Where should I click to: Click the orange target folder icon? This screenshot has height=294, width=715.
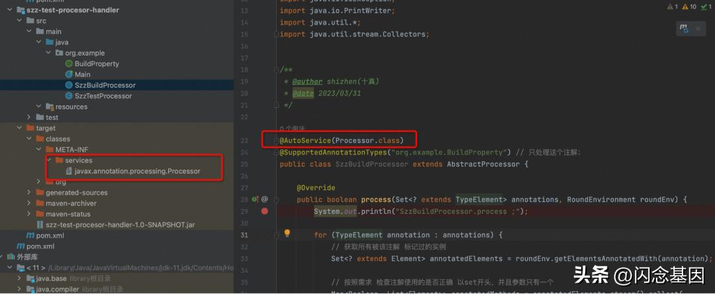click(x=30, y=128)
